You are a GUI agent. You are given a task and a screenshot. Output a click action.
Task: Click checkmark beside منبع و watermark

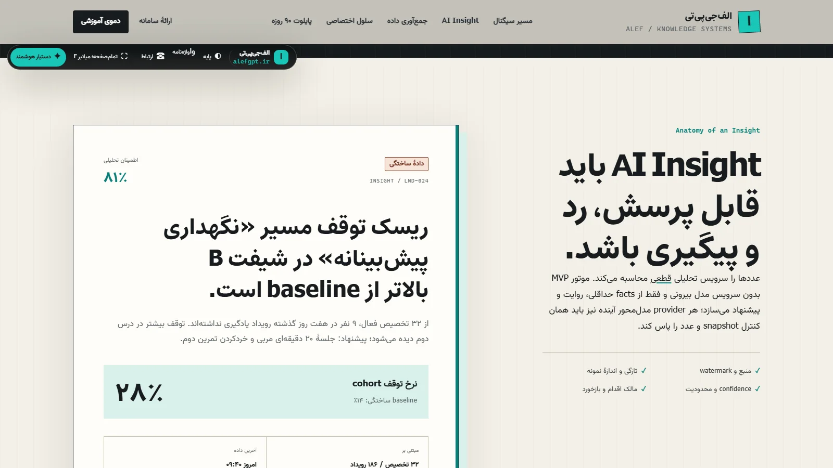tap(758, 371)
